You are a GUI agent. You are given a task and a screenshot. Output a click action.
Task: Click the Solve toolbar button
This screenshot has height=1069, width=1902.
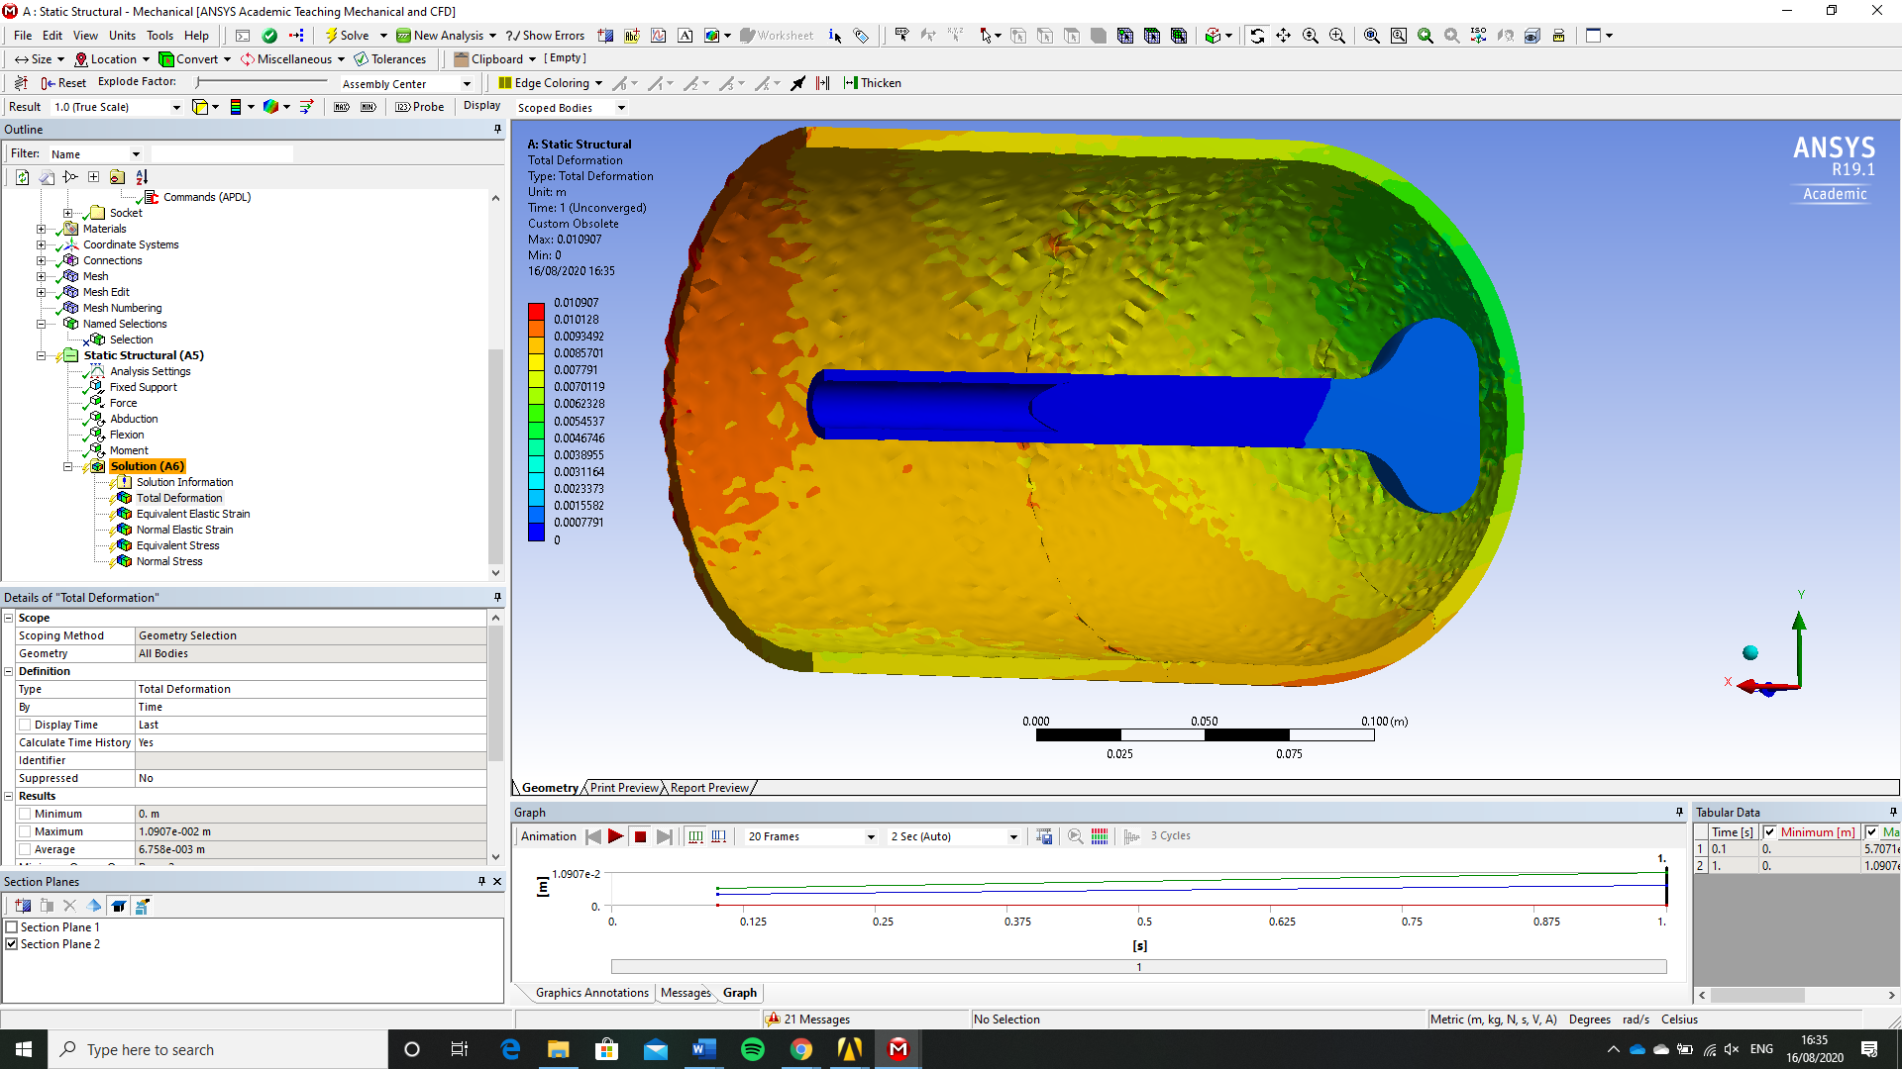point(347,36)
